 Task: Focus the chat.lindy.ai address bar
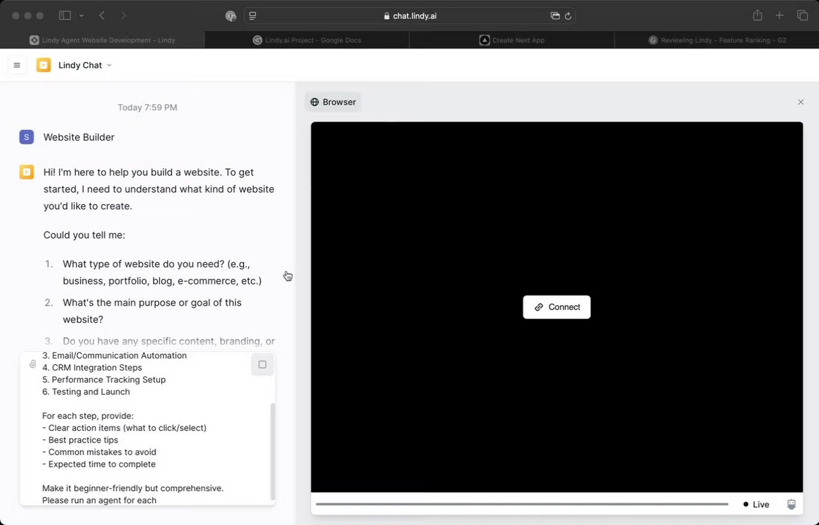pos(409,16)
